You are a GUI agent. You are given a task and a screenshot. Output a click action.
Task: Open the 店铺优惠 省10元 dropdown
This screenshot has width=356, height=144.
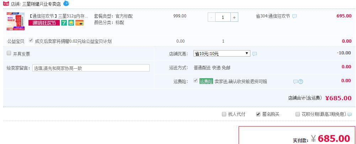pos(222,54)
